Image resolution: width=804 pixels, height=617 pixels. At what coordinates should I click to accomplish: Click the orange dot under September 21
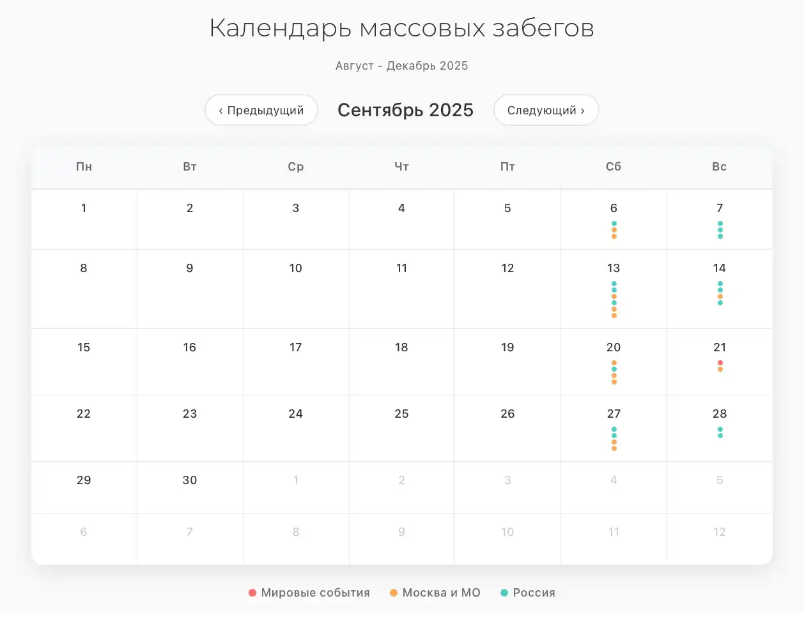pyautogui.click(x=720, y=369)
